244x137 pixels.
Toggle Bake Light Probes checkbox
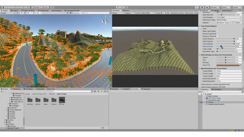click(217, 31)
